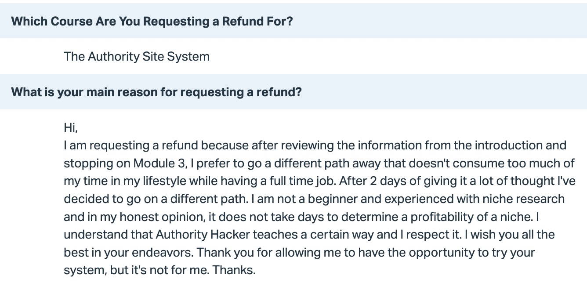This screenshot has width=587, height=290.
Task: Click "The Authority Site System" answer text
Action: (136, 56)
